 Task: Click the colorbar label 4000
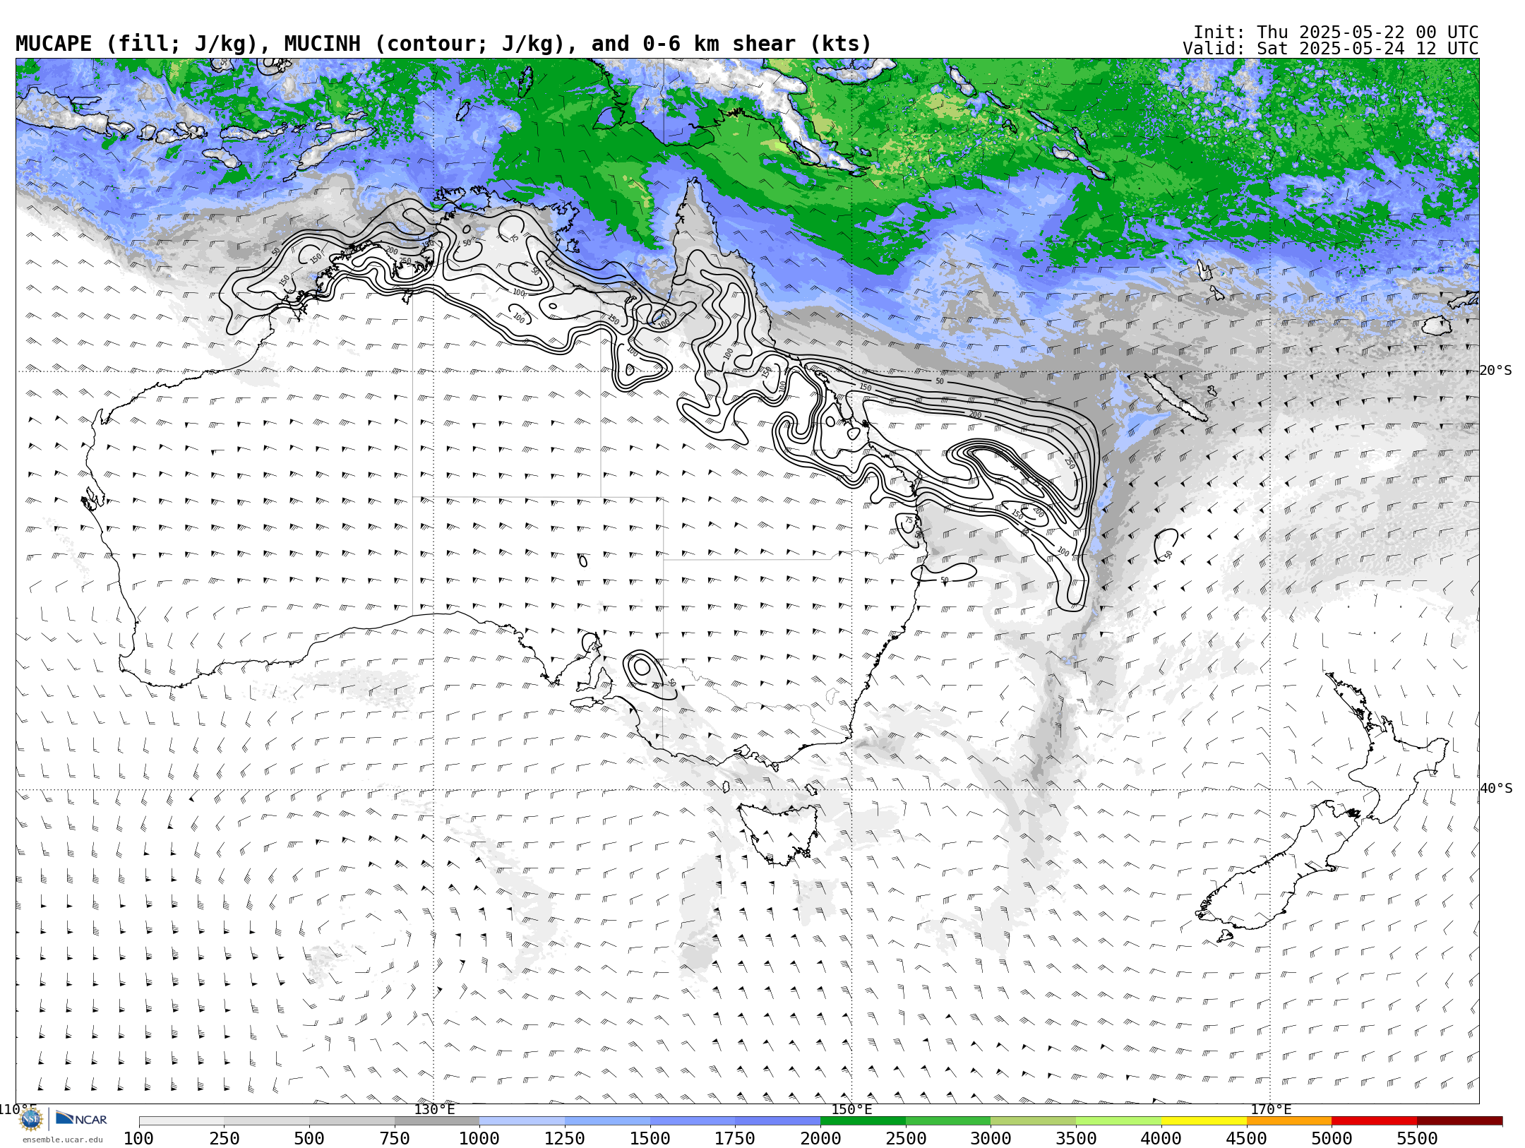pyautogui.click(x=1161, y=1138)
